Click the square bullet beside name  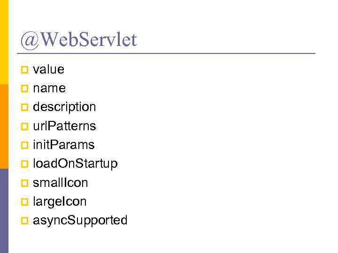tap(24, 89)
